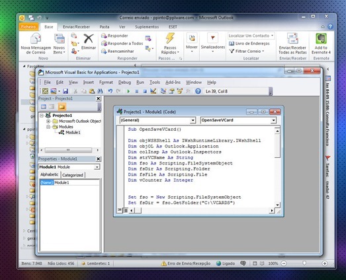Open Livro de Endereços in Outlook ribbon
The height and width of the screenshot is (280, 346).
pos(249,44)
